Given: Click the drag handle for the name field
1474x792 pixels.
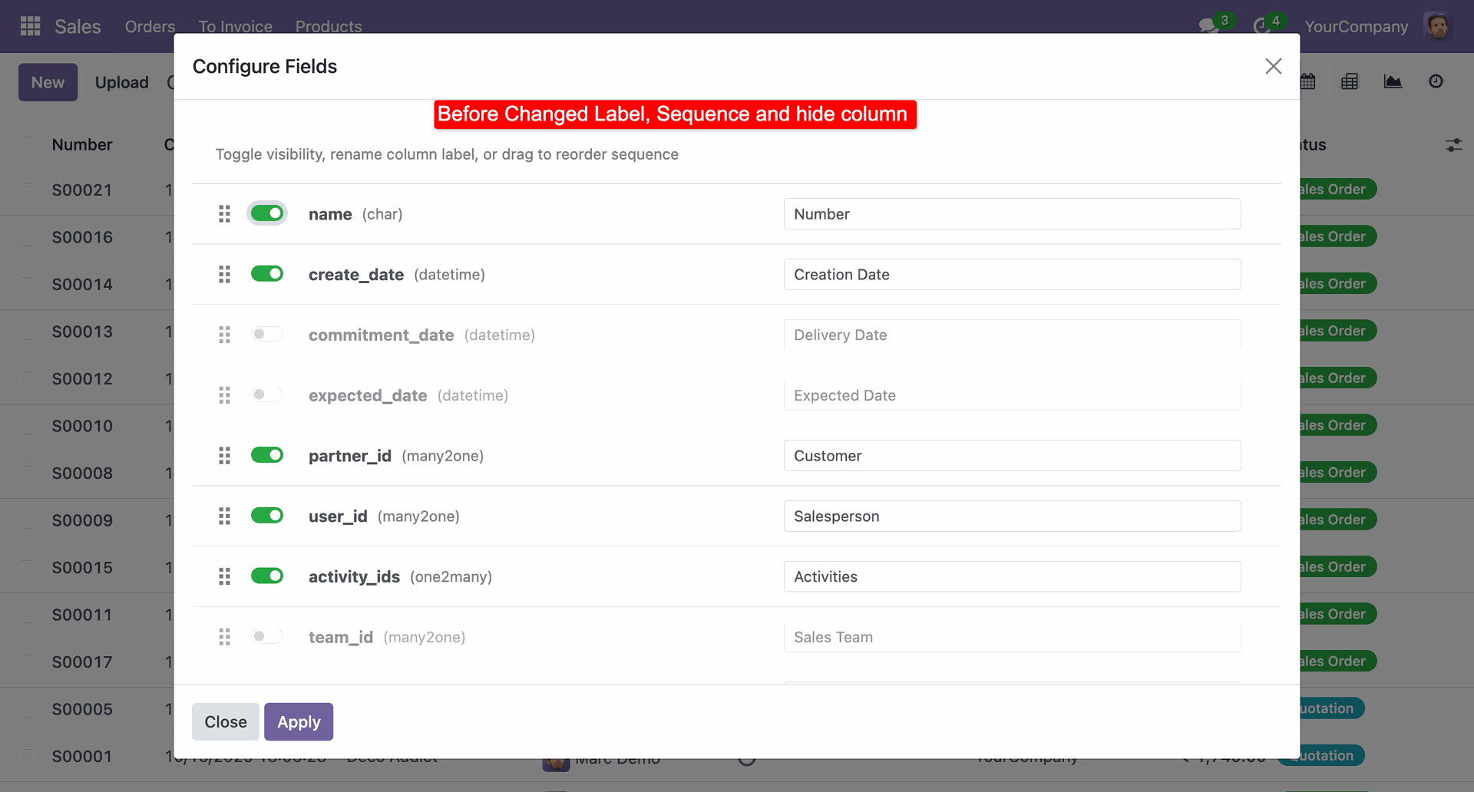Looking at the screenshot, I should click(224, 214).
